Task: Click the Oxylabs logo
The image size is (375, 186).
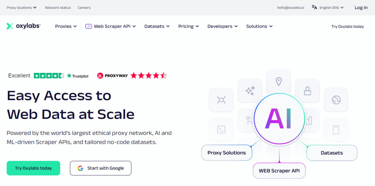Action: [23, 26]
